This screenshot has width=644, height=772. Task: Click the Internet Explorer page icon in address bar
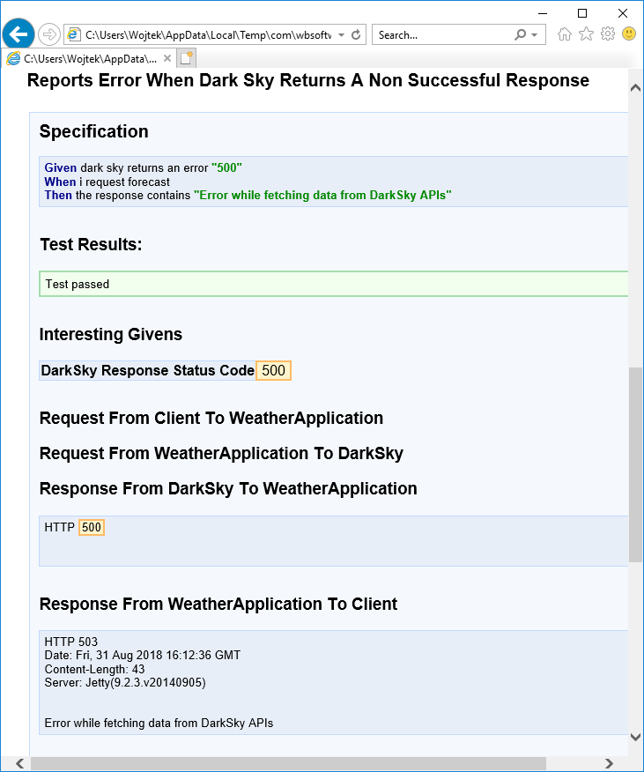(74, 35)
